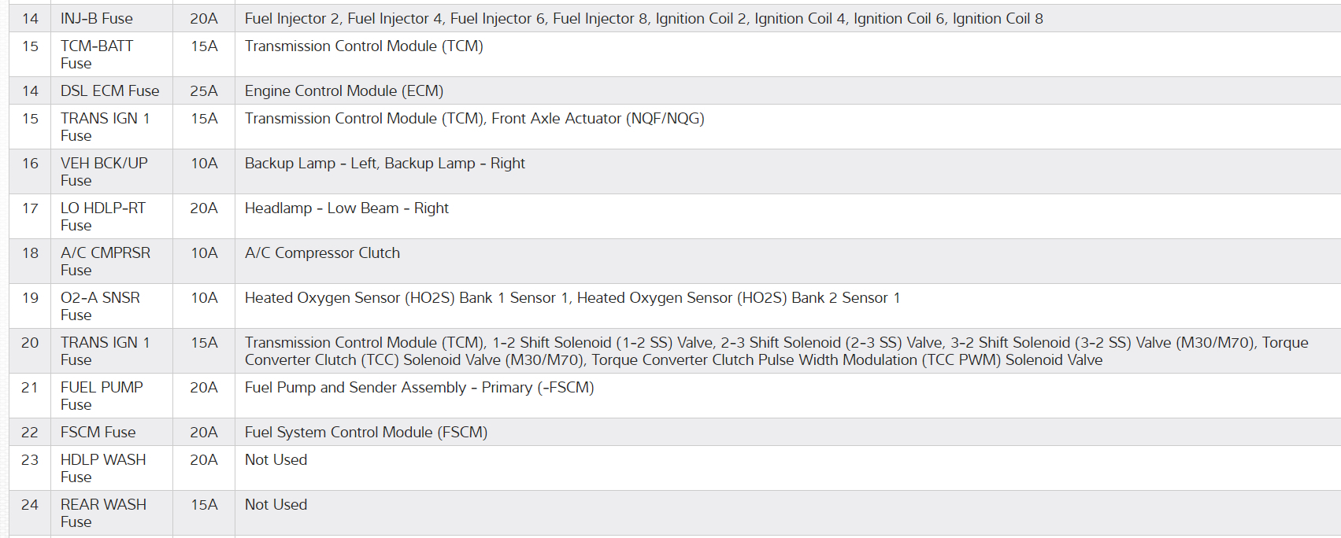This screenshot has width=1341, height=538.
Task: Select the Fuel Injector 2 description row text
Action: (x=643, y=18)
